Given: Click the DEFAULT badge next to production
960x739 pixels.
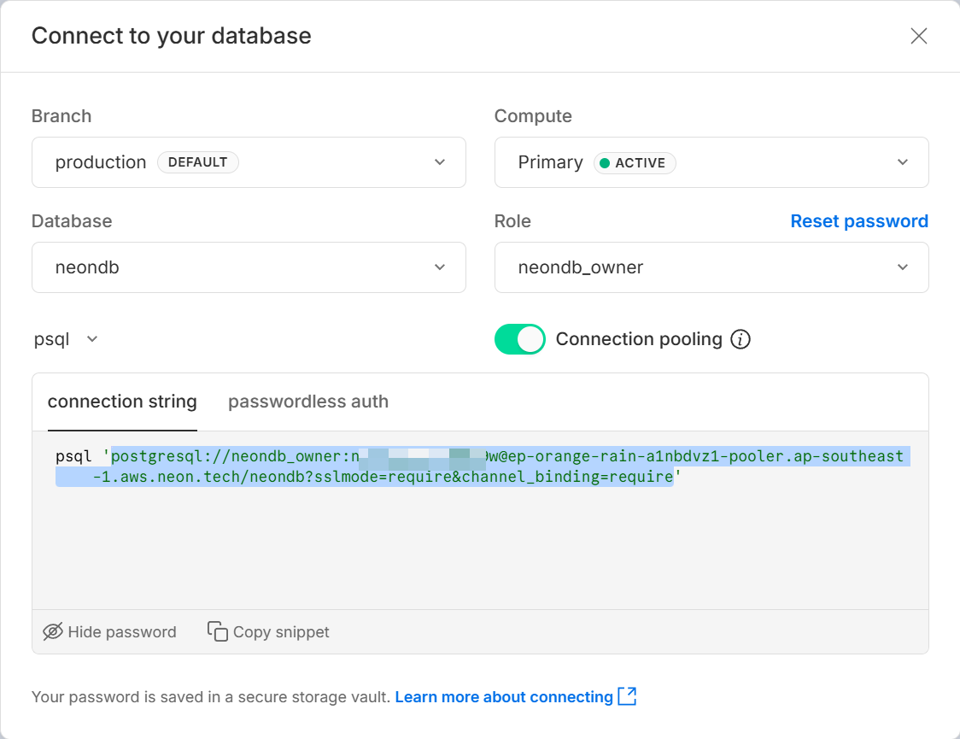Looking at the screenshot, I should coord(197,162).
